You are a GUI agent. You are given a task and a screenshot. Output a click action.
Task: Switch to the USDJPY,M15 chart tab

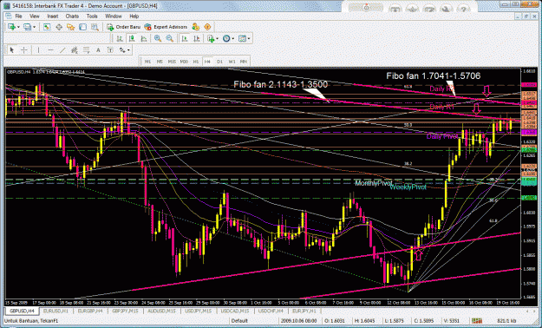[x=199, y=311]
